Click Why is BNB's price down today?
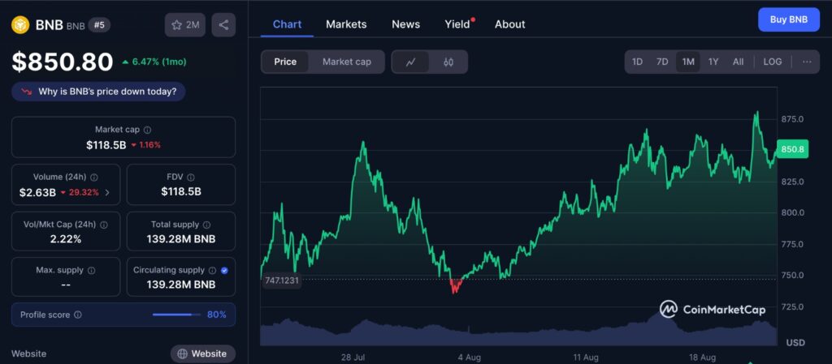The height and width of the screenshot is (364, 832). [98, 92]
